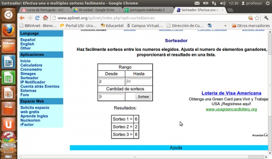Screen dimensions: 272x159
Task: Navigate back with the orange arrow
Action: tap(22, 18)
